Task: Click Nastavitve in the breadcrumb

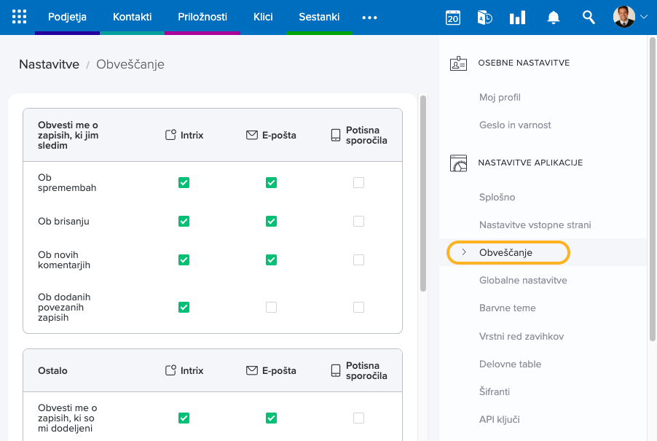Action: pos(49,64)
